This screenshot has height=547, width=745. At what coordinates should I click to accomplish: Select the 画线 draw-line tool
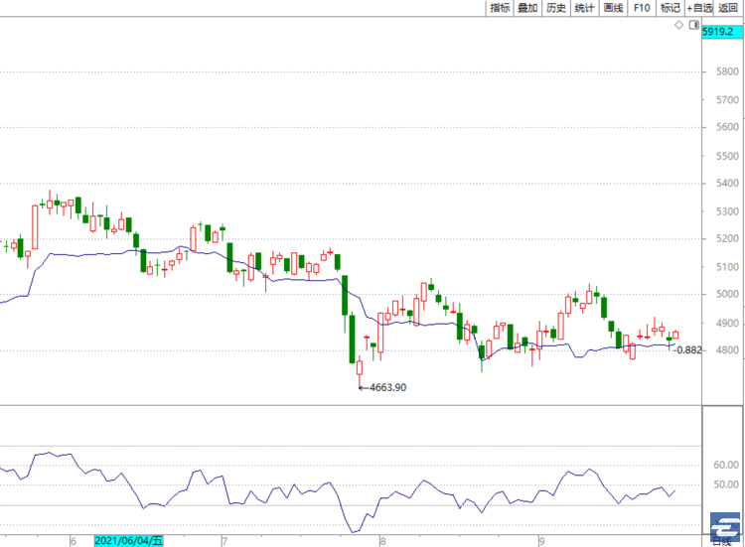[x=613, y=8]
